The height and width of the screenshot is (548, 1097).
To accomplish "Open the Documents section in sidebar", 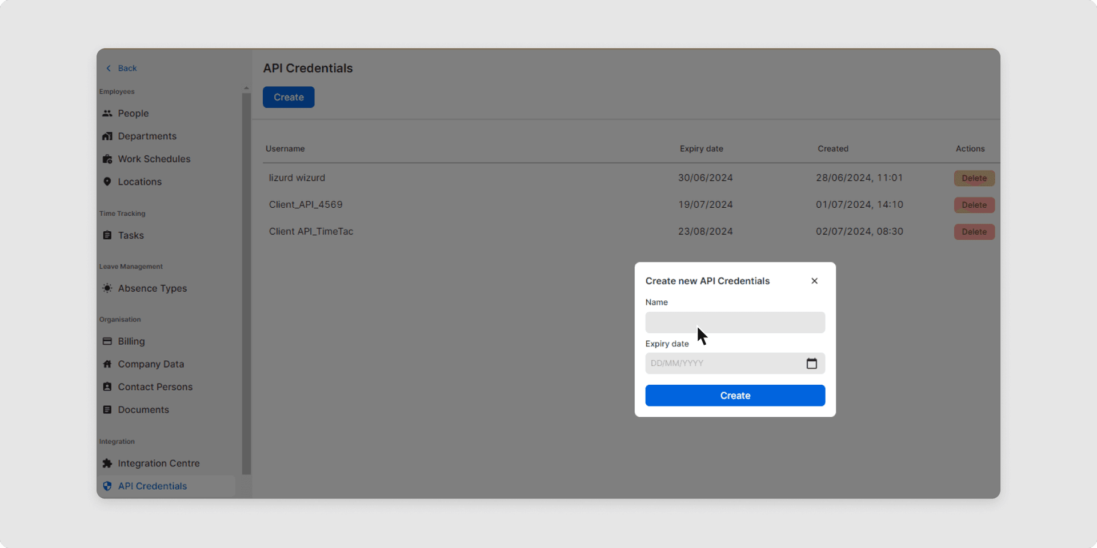I will pos(143,409).
